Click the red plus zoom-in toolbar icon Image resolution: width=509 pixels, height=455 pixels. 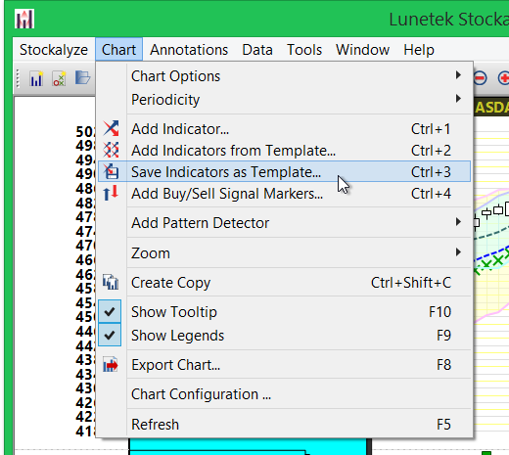click(504, 78)
